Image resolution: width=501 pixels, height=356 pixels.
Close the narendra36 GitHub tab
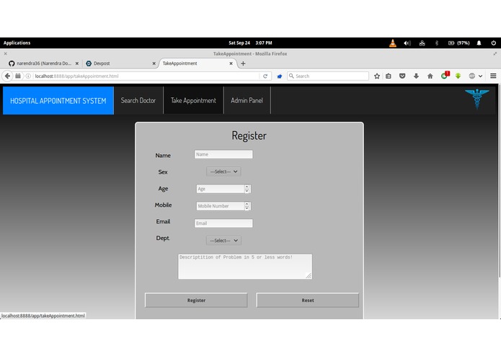click(77, 63)
